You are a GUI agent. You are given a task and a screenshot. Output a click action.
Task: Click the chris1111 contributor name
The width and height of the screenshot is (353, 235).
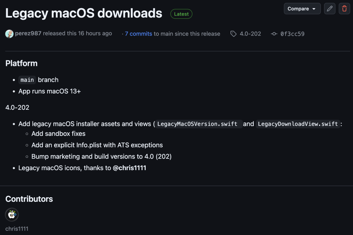[x=17, y=229]
